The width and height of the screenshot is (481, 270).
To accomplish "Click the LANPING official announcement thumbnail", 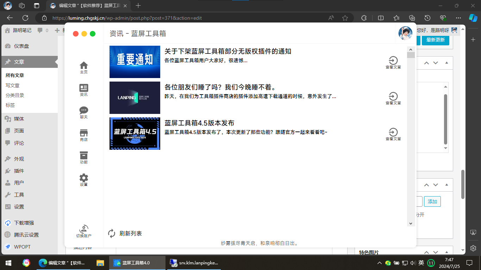I will (135, 98).
